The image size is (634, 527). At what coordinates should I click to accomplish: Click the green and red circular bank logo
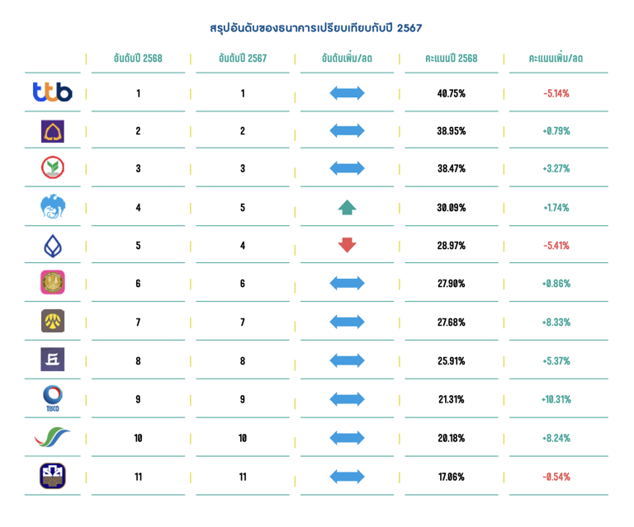53,168
